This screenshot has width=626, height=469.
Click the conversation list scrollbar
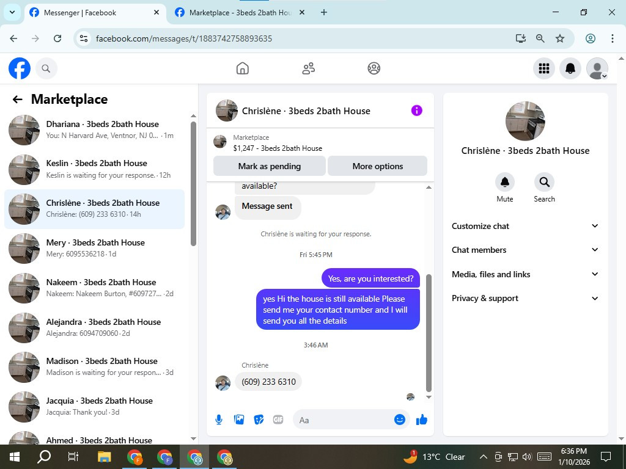coord(193,183)
